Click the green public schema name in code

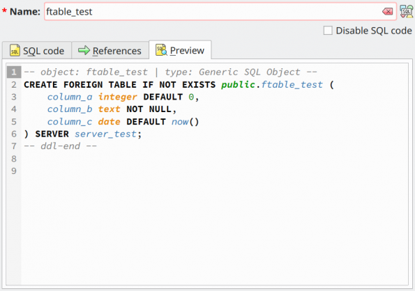(x=238, y=85)
